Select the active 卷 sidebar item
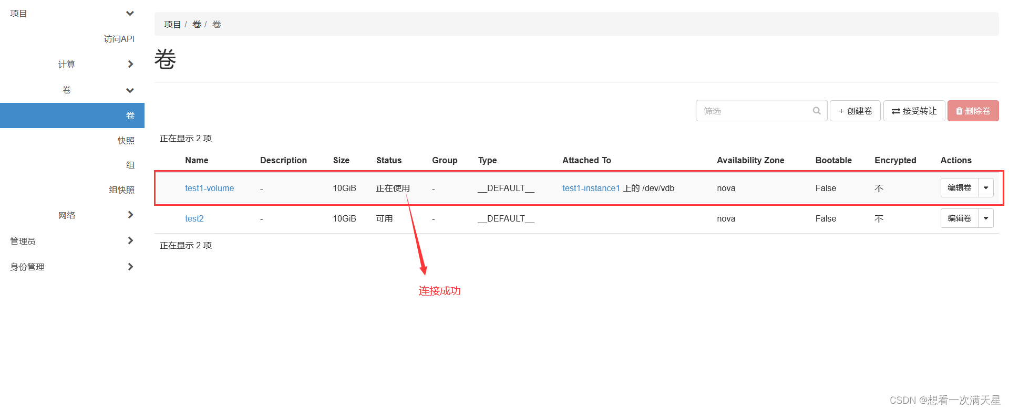The width and height of the screenshot is (1009, 410). click(72, 115)
